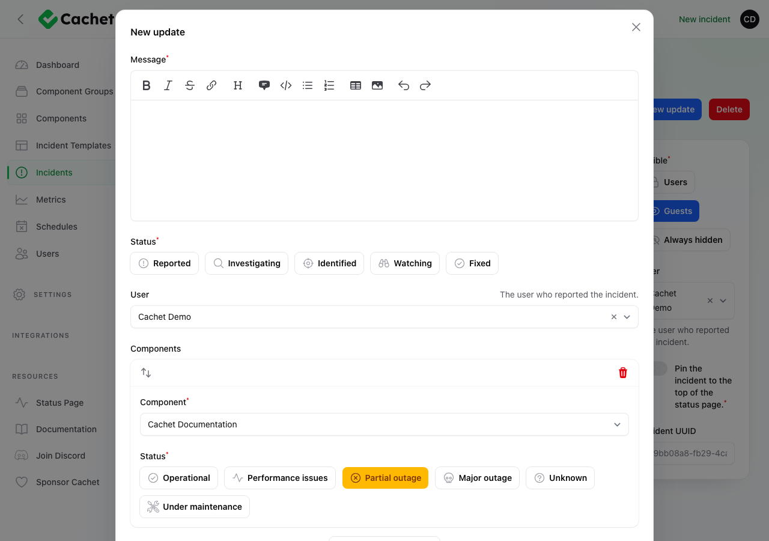Open the User dropdown showing Cachet Demo
This screenshot has width=769, height=541.
384,317
